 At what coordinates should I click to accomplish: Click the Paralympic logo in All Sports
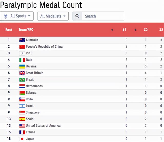click(6, 16)
